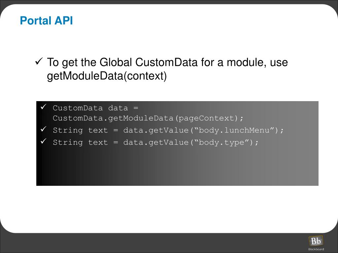Click the CustomData.getModuleData(pageContext); code line
Screen dimensions: 338x253
[x=148, y=118]
